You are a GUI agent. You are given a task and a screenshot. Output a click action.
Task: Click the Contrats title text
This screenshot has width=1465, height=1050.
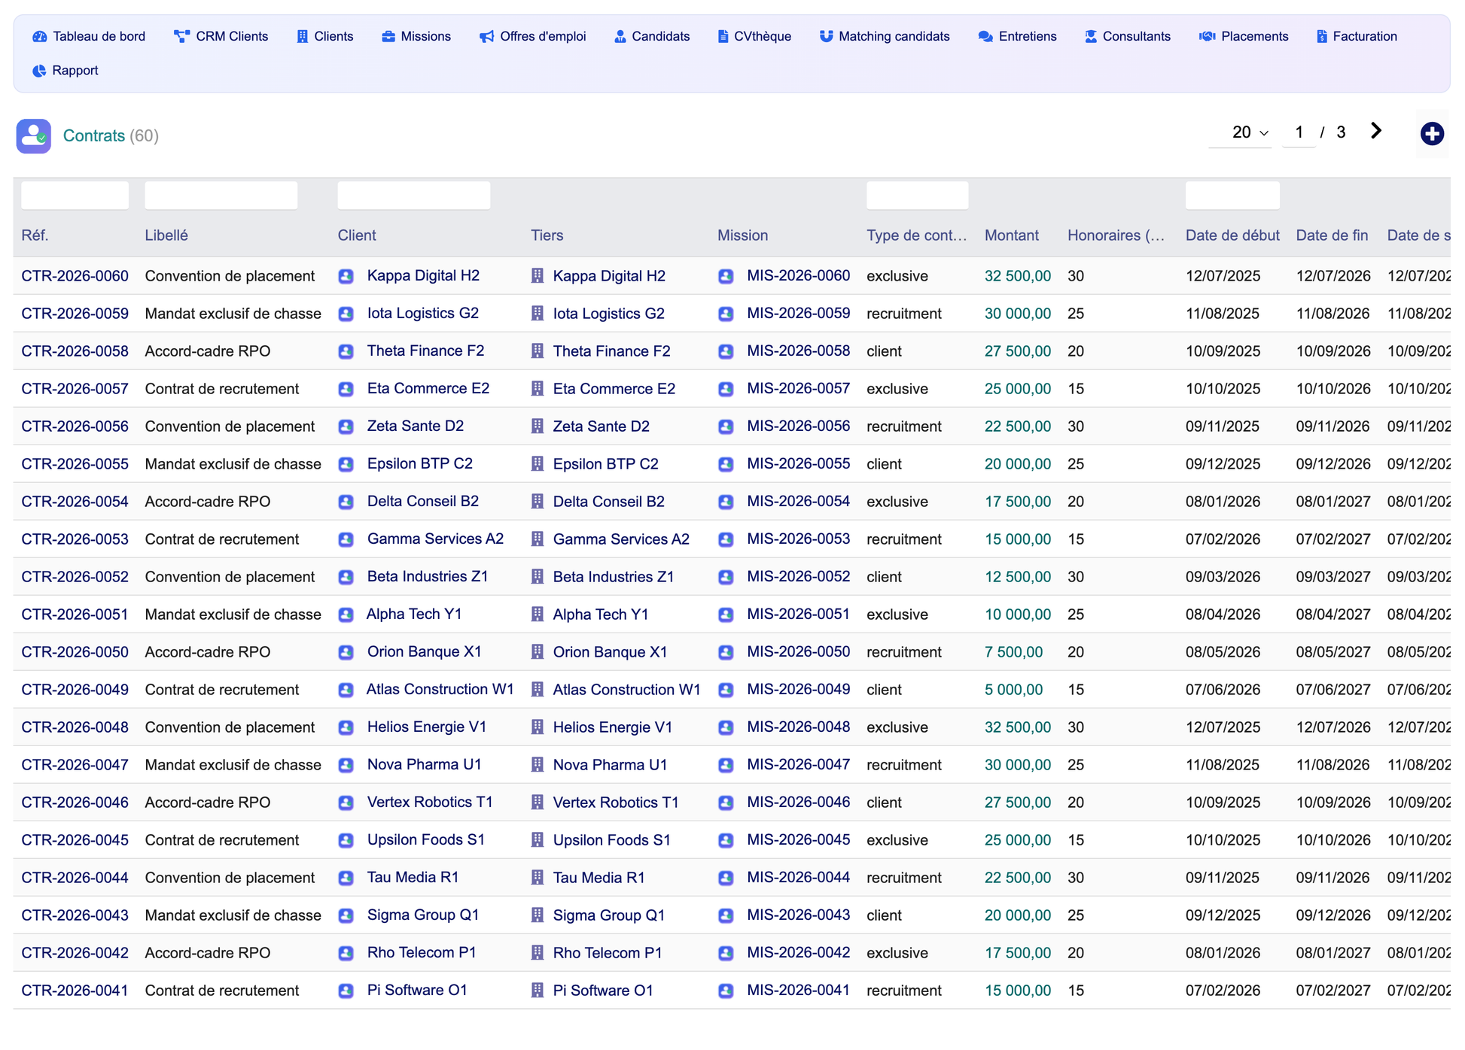click(x=94, y=136)
